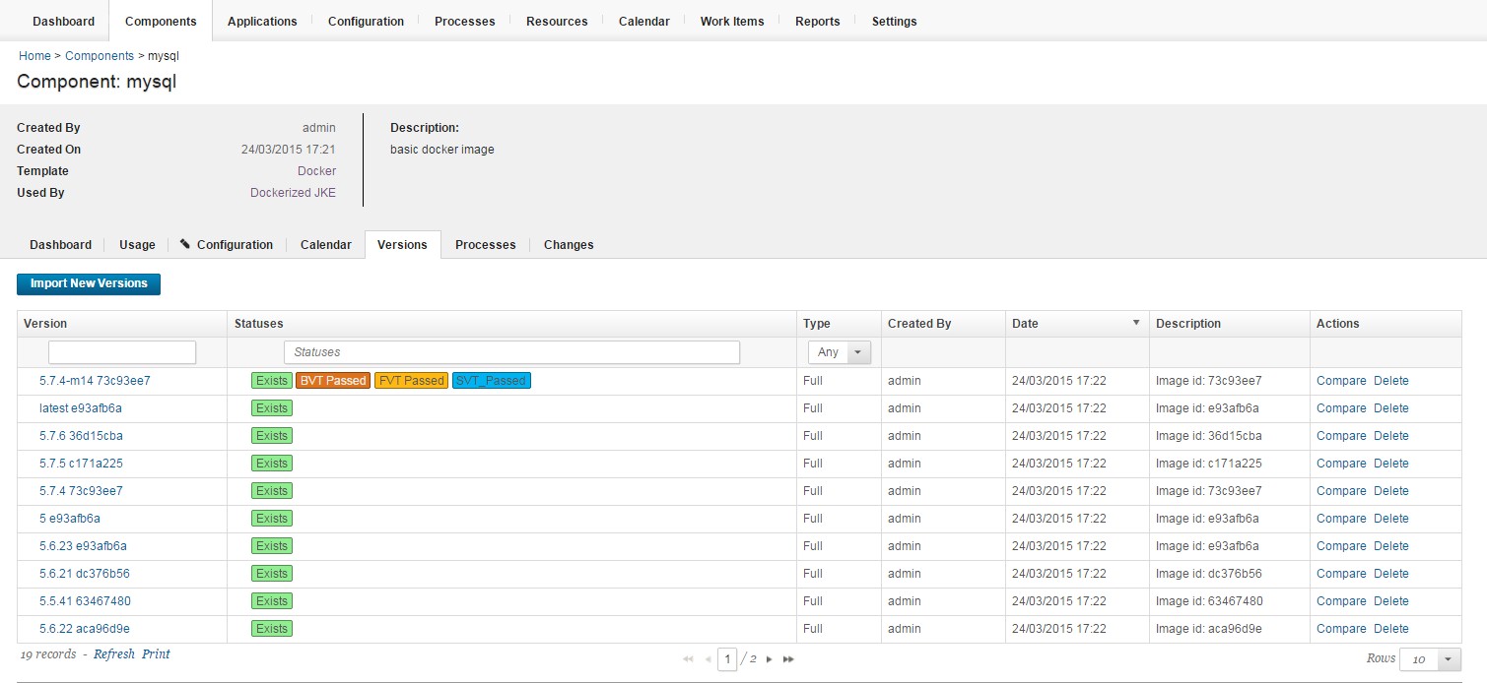Delete version 5.7.5 c171a225
Screen dimensions: 1487x683
1391,464
